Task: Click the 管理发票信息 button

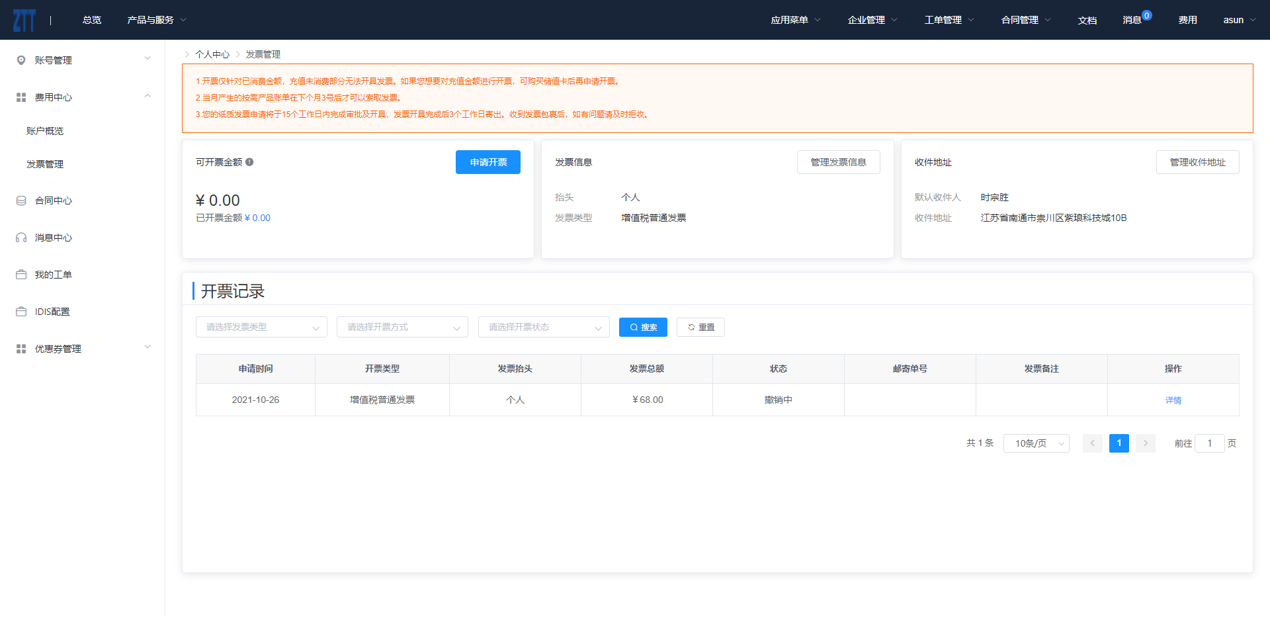Action: click(838, 162)
